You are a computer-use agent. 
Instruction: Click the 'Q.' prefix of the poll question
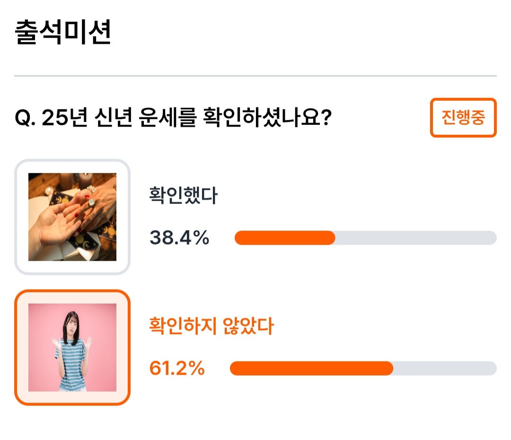pyautogui.click(x=25, y=118)
